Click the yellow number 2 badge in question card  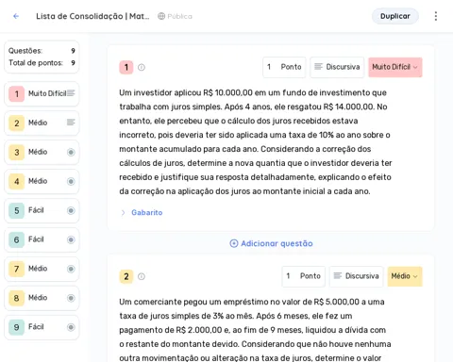click(126, 276)
